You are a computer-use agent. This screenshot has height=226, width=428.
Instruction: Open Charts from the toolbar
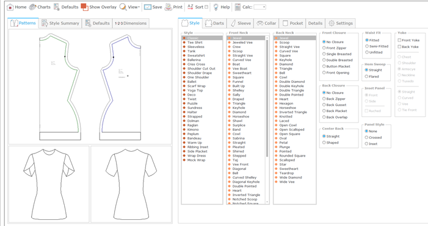coord(33,7)
